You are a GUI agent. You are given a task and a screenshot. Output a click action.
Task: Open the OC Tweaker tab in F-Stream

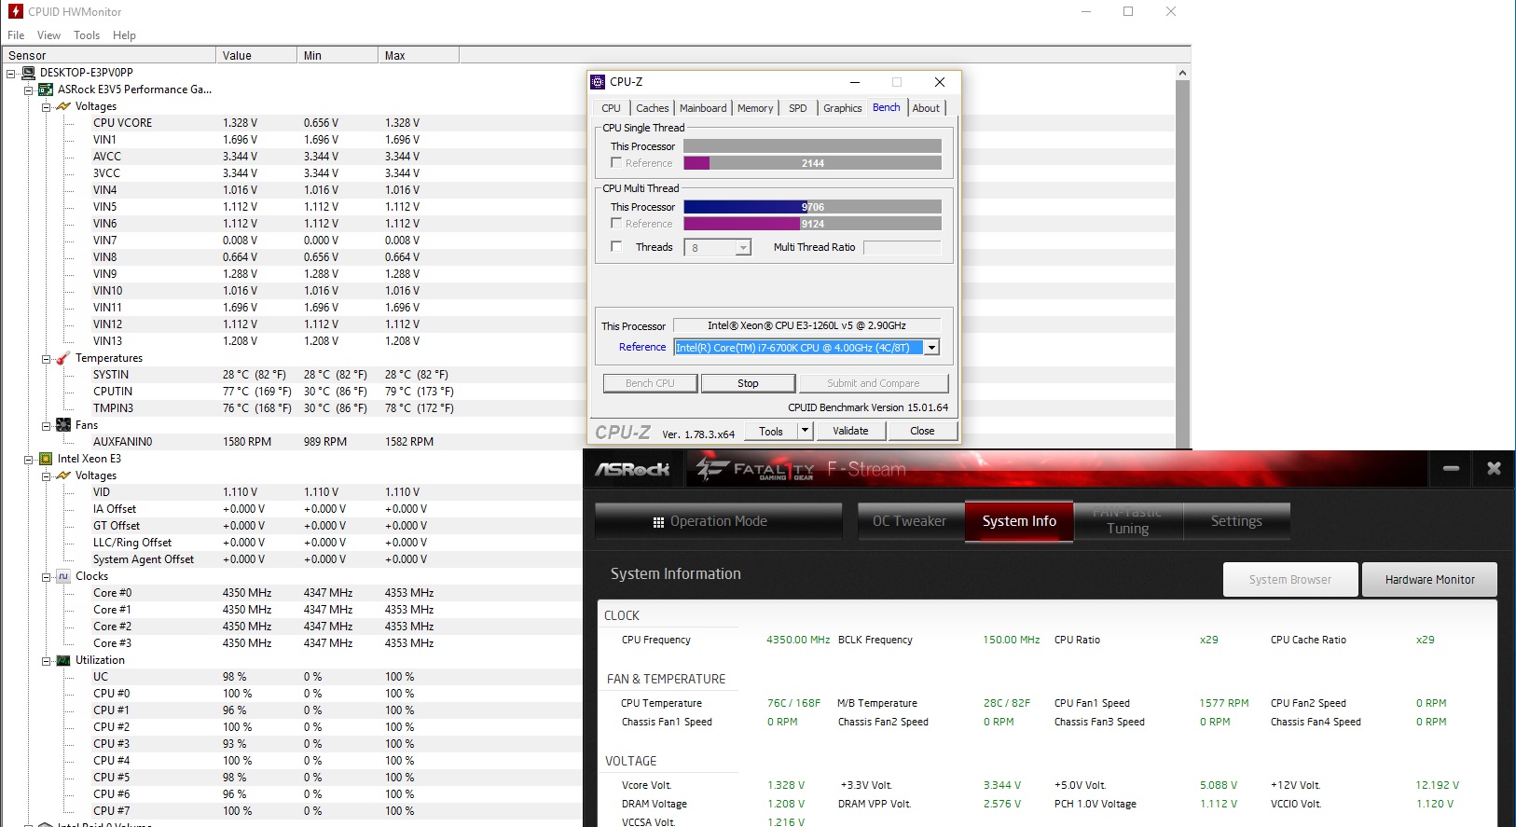(x=910, y=521)
